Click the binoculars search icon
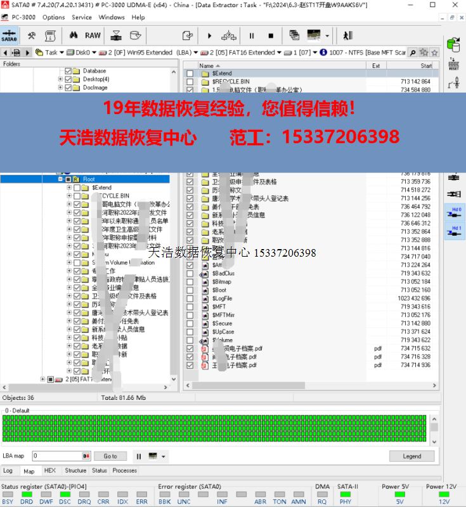 coord(74,35)
